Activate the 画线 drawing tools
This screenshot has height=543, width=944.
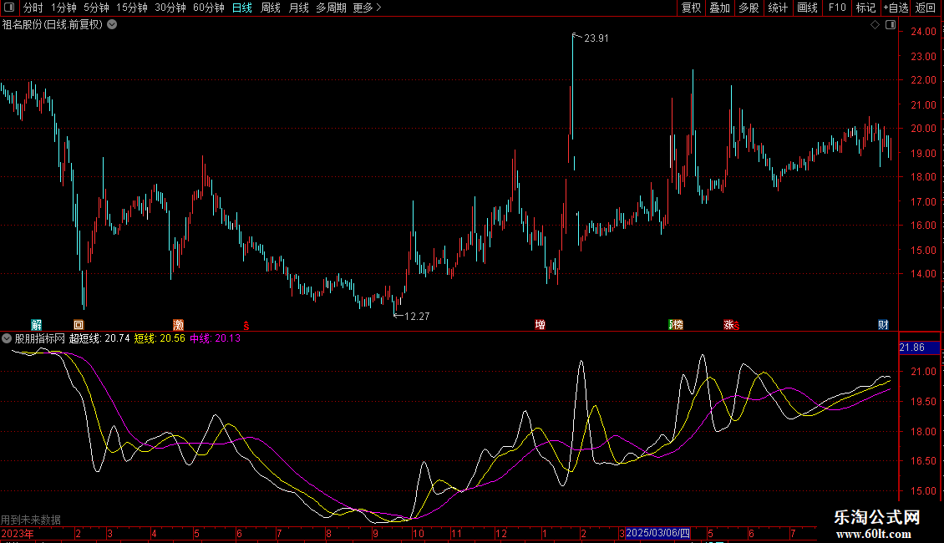pos(807,8)
